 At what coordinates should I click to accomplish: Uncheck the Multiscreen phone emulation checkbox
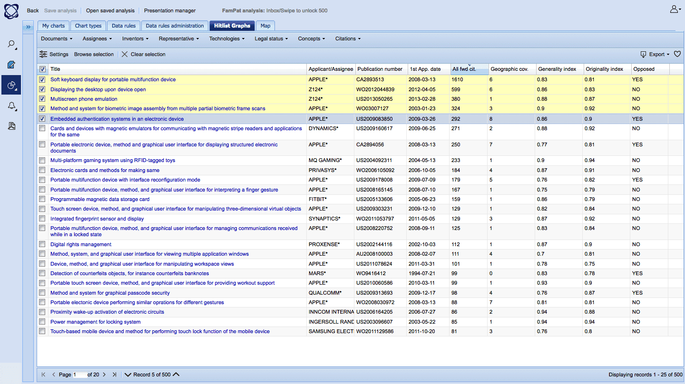tap(42, 99)
